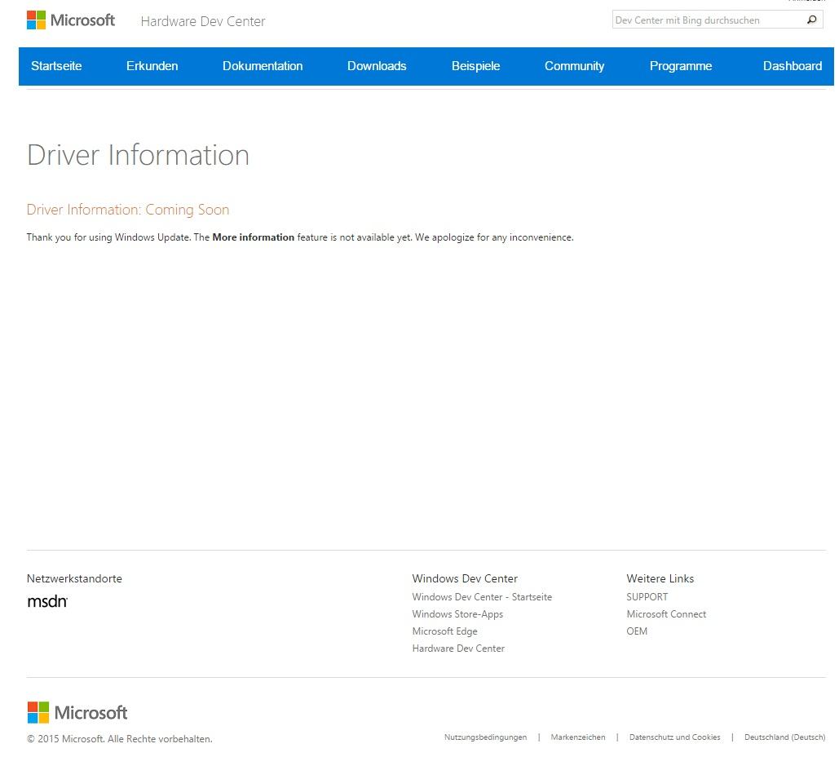Go to Dashboard in the navigation bar

[793, 66]
